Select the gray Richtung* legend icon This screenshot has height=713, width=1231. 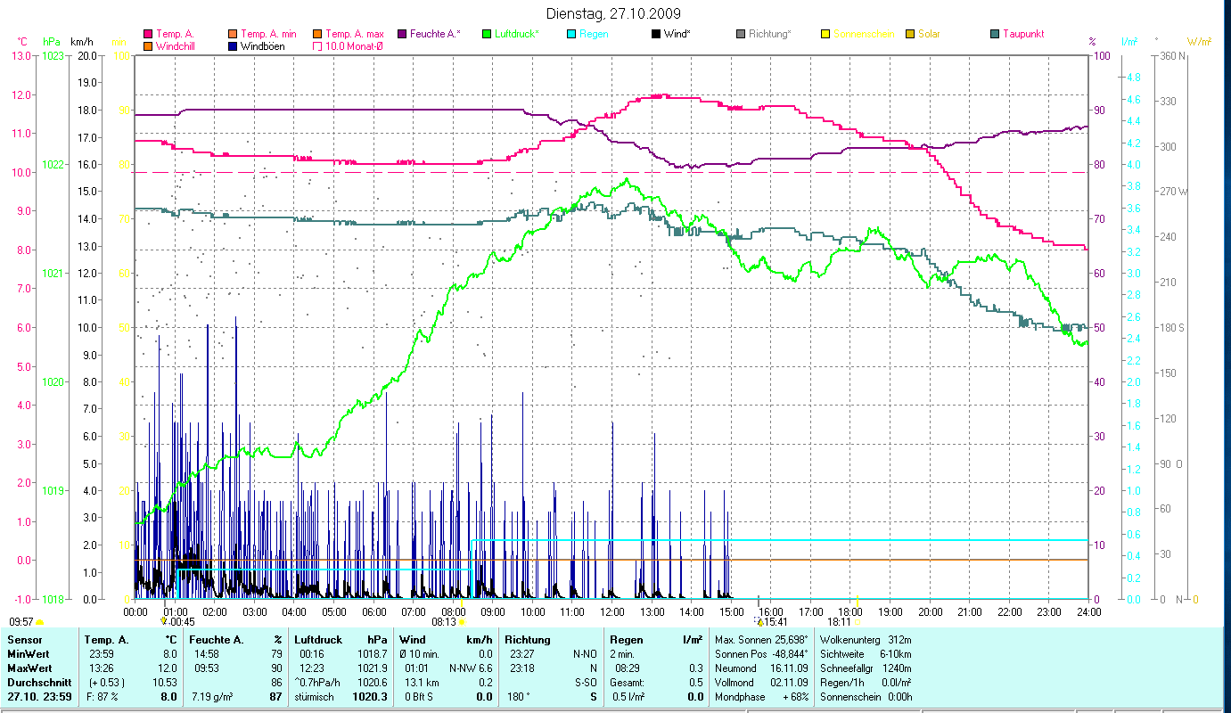(741, 34)
